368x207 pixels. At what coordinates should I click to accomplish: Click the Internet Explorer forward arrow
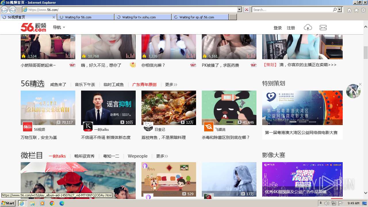(12, 9)
